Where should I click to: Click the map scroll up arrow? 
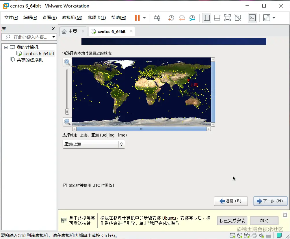pyautogui.click(x=213, y=59)
